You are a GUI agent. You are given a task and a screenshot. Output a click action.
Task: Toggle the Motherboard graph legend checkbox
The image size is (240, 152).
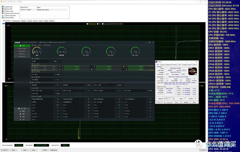tap(87, 24)
